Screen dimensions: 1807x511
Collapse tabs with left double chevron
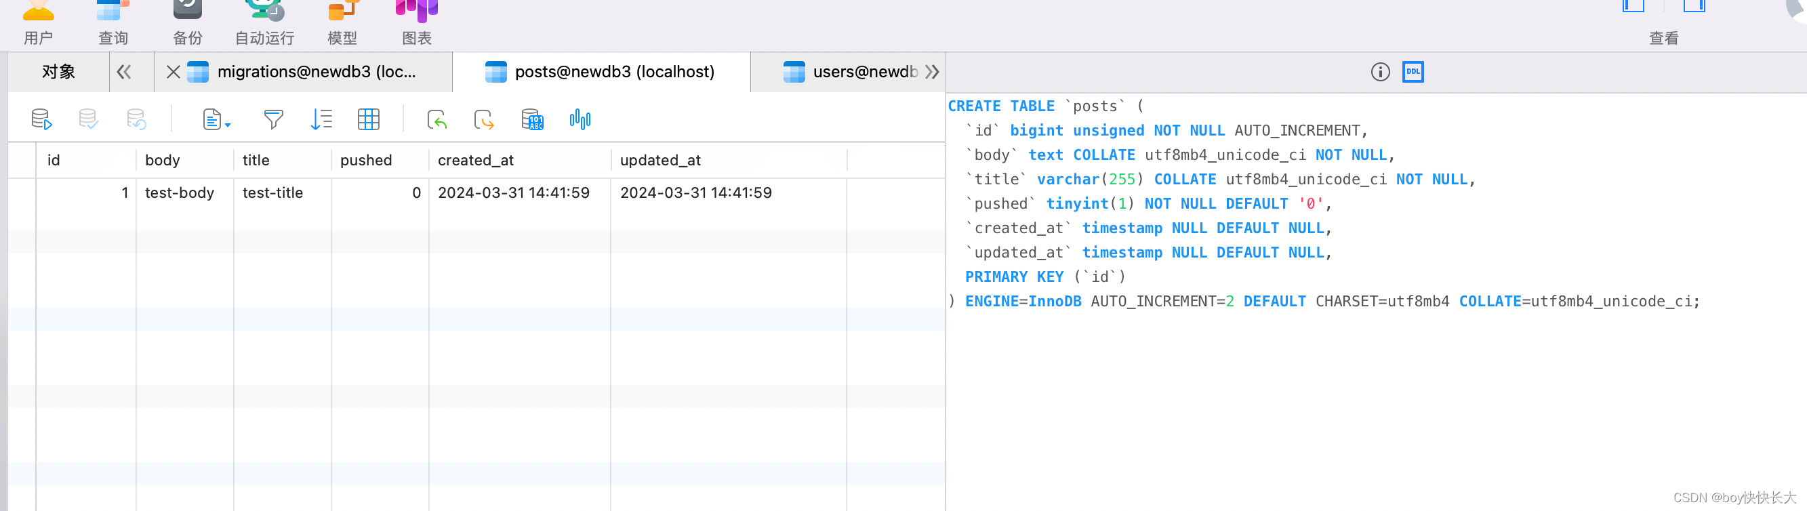pyautogui.click(x=124, y=71)
